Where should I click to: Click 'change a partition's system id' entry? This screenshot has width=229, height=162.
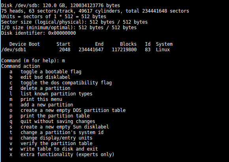62,132
